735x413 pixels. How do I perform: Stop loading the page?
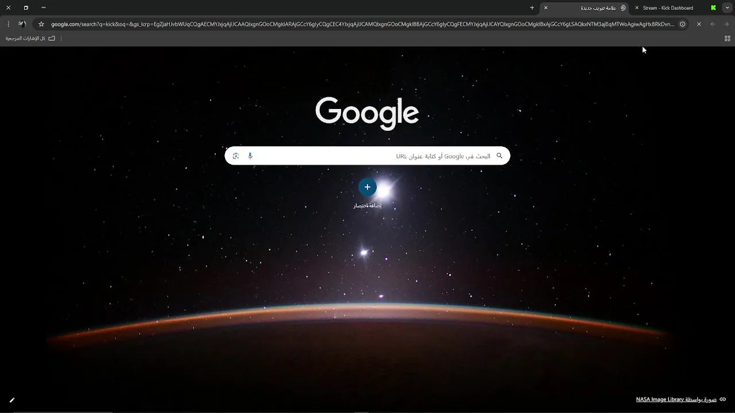[699, 24]
